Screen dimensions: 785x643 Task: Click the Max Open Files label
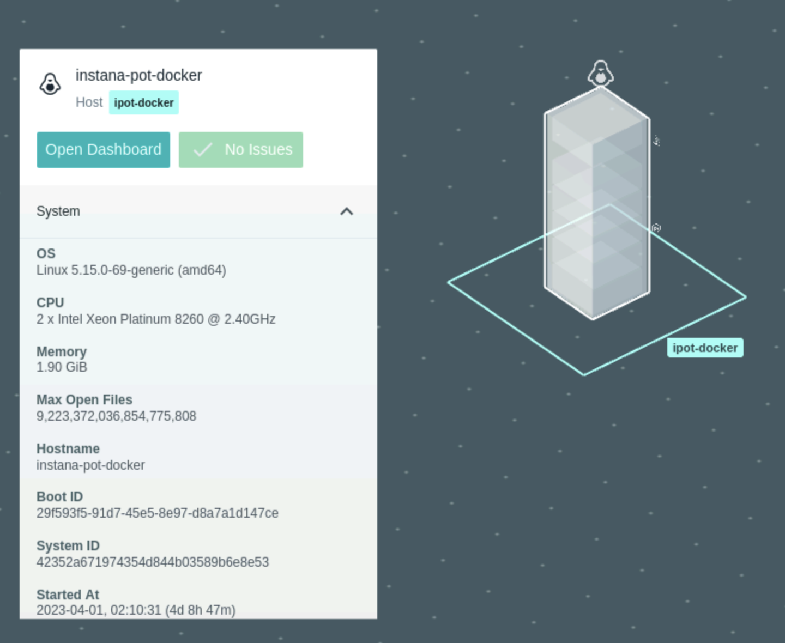(x=84, y=399)
